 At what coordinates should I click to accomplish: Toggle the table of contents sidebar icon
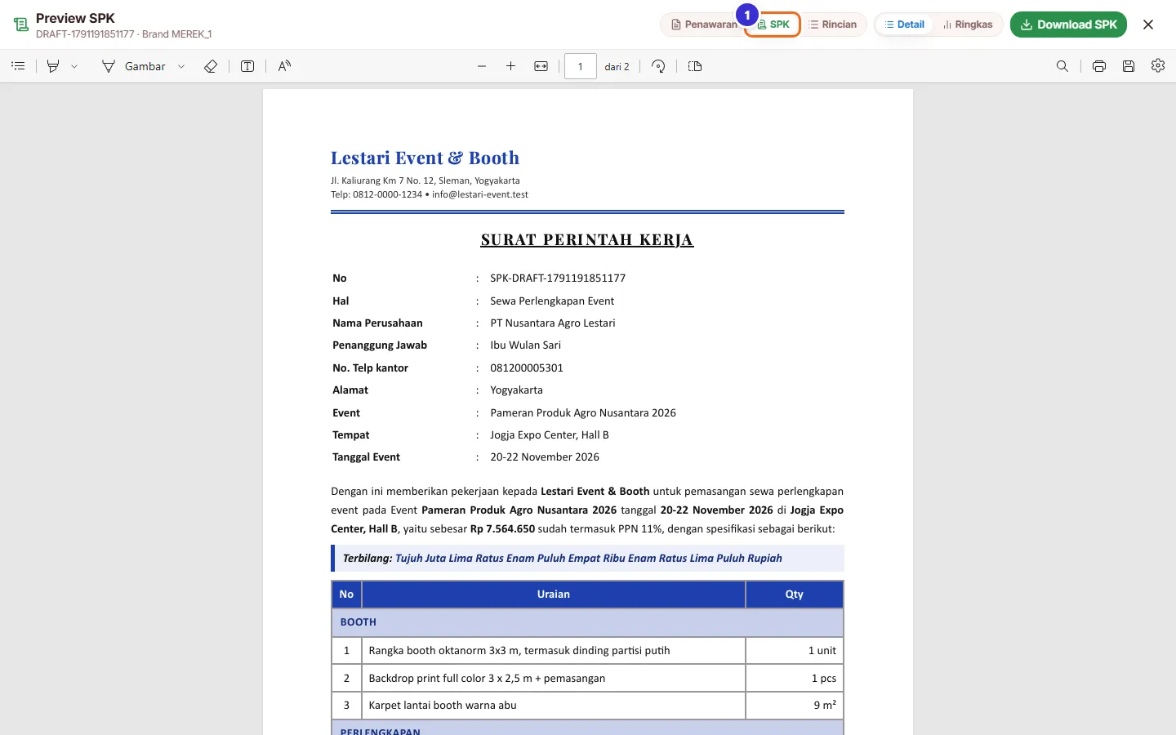[x=18, y=66]
